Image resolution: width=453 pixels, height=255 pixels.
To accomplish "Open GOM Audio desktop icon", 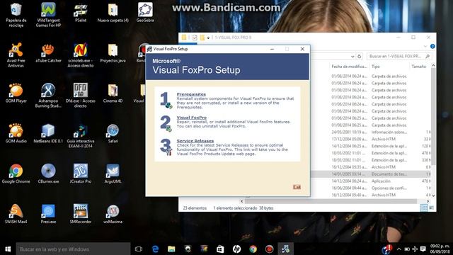I will coord(16,134).
